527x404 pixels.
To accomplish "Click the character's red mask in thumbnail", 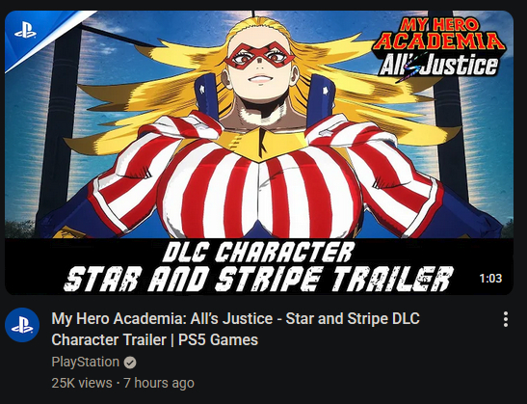I will point(258,54).
